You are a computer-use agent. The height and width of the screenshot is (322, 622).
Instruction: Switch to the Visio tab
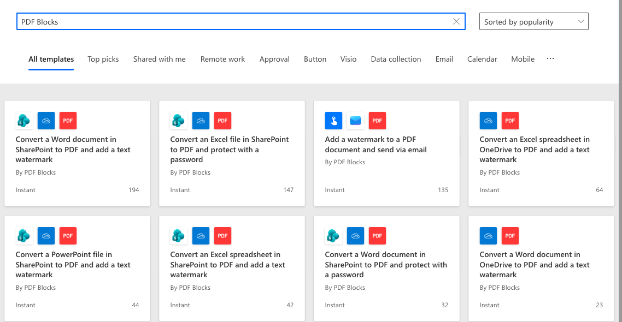click(348, 59)
